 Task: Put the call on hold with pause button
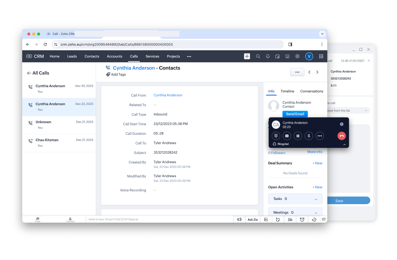coord(298,136)
